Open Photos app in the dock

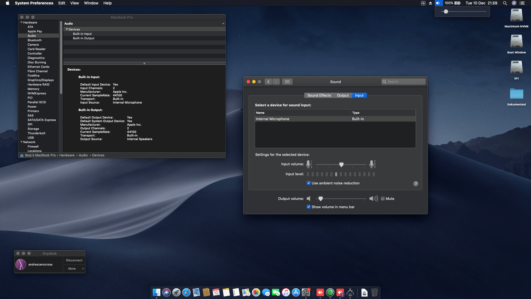[x=256, y=292]
